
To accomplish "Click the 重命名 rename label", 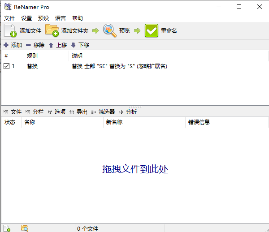I will [x=169, y=30].
